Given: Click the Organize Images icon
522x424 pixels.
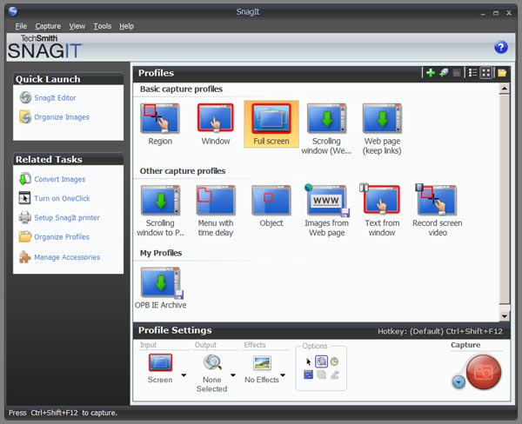Looking at the screenshot, I should [25, 117].
